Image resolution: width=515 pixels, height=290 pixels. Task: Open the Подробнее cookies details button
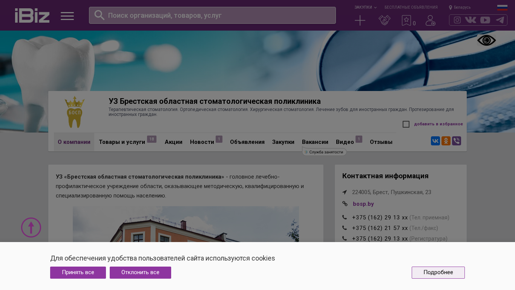tap(438, 273)
